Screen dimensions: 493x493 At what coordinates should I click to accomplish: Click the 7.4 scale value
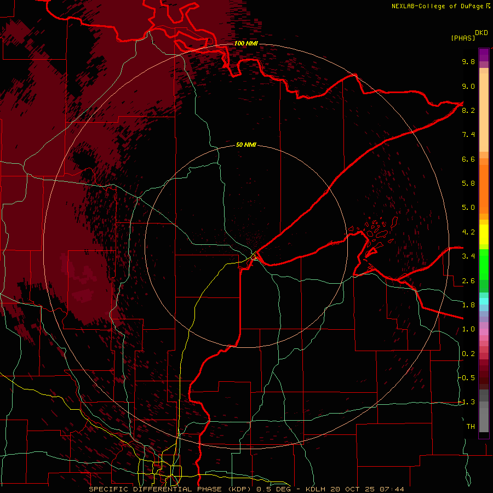coord(468,135)
